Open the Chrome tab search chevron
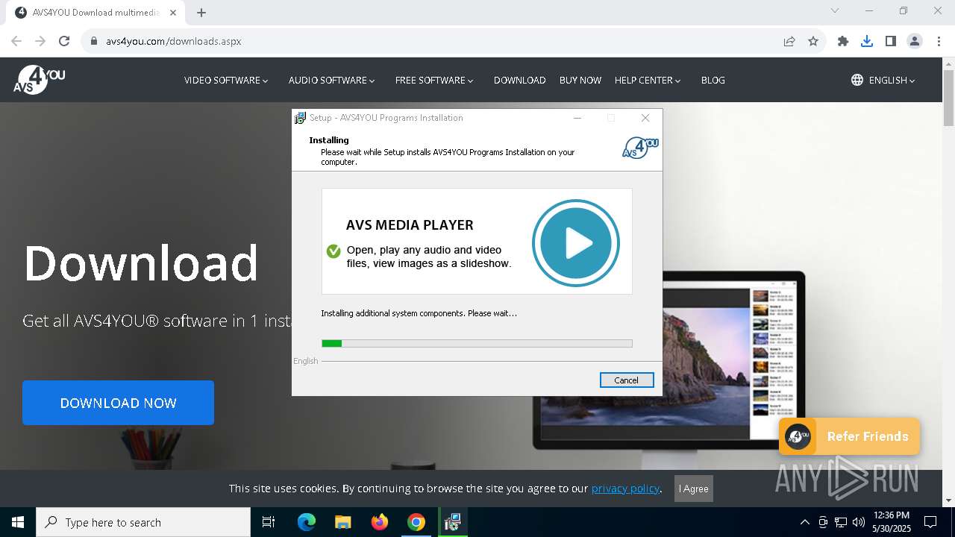Image resolution: width=955 pixels, height=537 pixels. click(835, 10)
